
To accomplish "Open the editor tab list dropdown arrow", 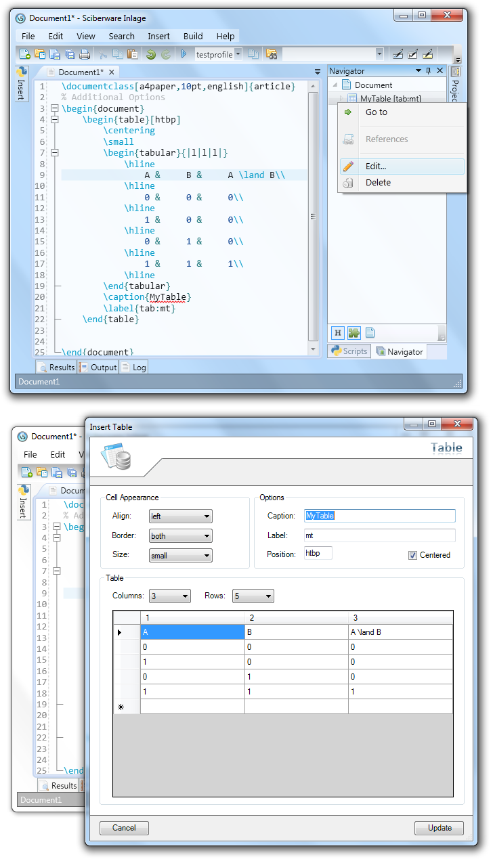I will coord(318,72).
